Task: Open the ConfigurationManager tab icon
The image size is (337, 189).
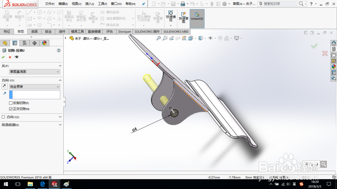Action: coord(25,43)
